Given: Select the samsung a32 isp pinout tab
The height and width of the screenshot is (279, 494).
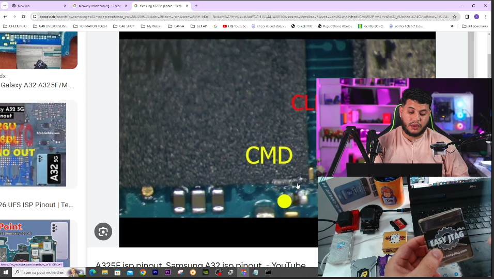Looking at the screenshot, I should (x=161, y=6).
